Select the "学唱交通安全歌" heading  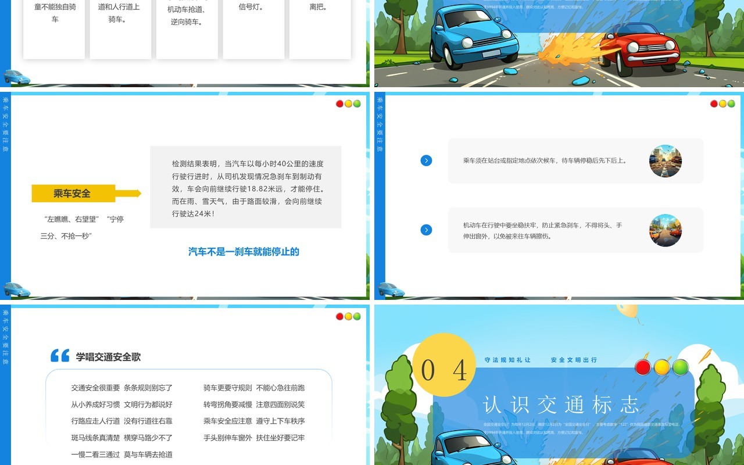click(108, 357)
